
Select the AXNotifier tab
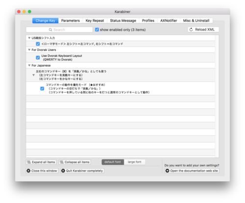pos(169,21)
